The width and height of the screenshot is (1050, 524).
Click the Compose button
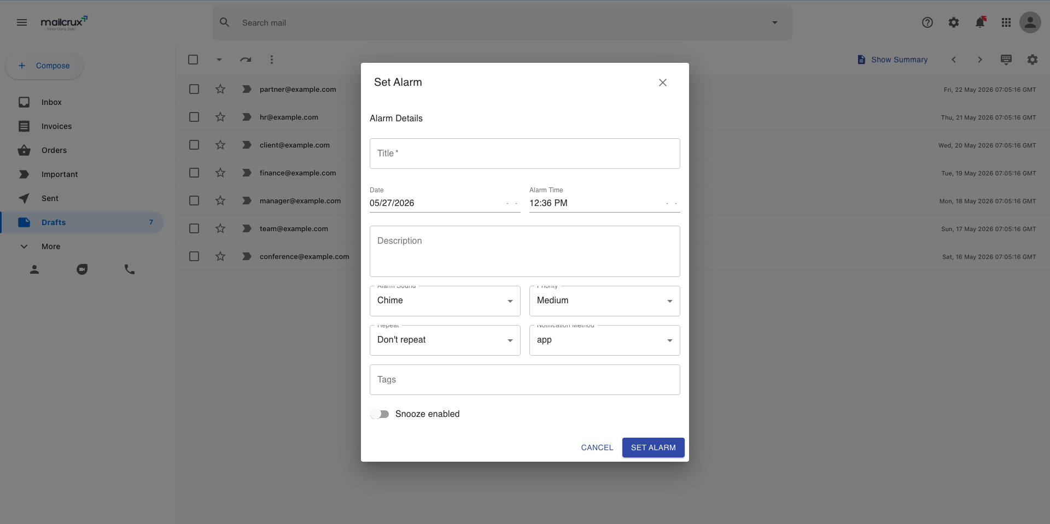44,66
